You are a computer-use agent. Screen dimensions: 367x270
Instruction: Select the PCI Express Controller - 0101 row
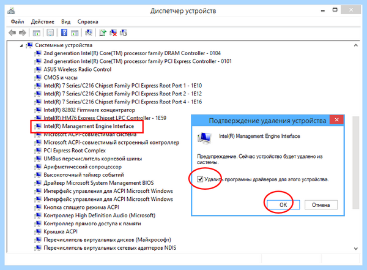coord(138,61)
